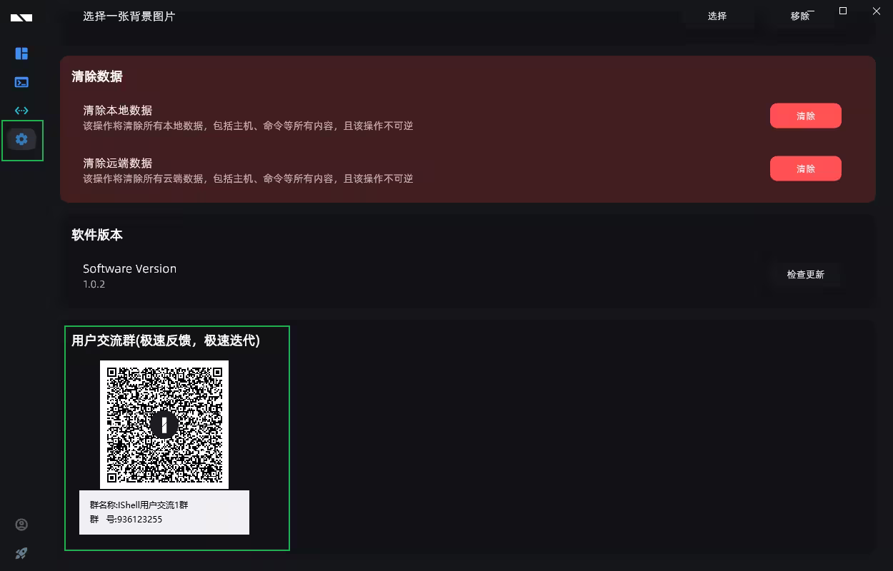Screen dimensions: 893x571
Task: Click the 清除本地数据 label
Action: [x=117, y=110]
